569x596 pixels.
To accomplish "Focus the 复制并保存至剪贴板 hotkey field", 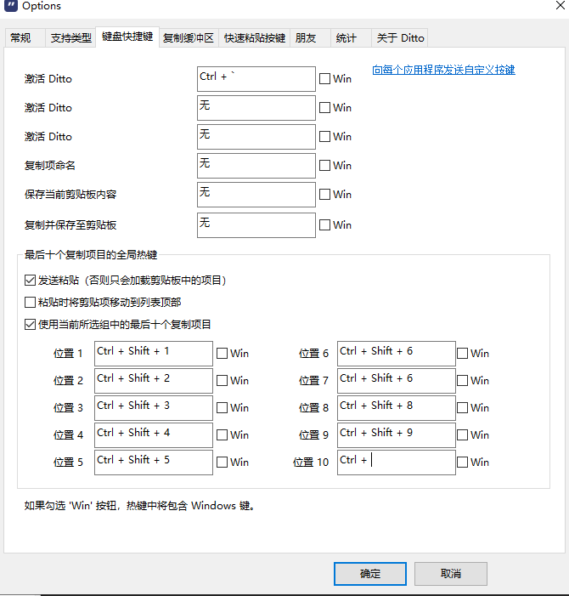I will pos(256,225).
